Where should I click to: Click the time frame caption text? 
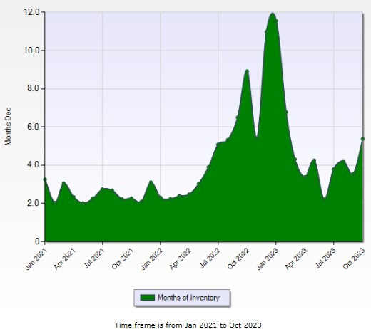click(188, 325)
